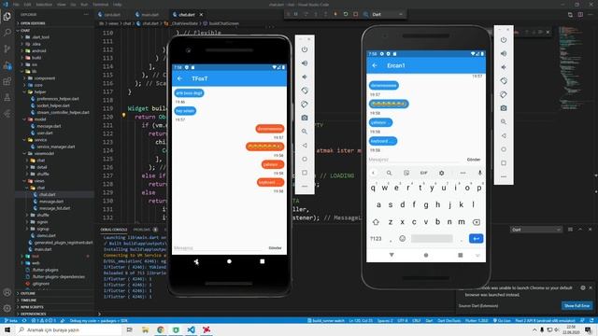Open the Run and Debug view
598x336 pixels.
7,65
